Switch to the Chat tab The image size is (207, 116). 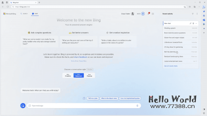point(35,14)
